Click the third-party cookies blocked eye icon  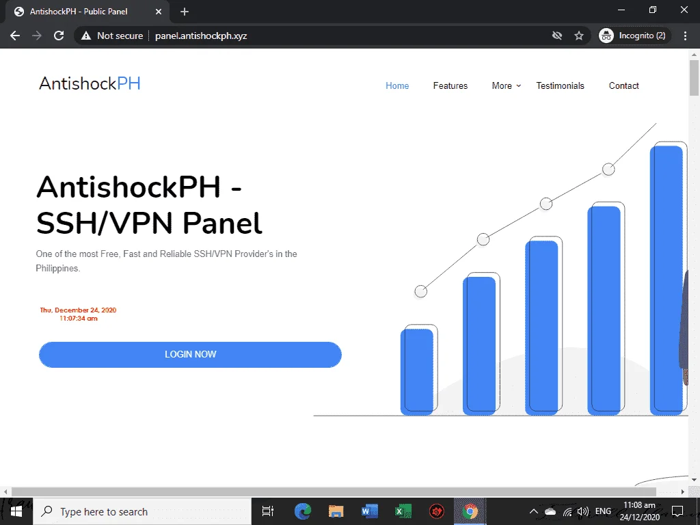click(556, 36)
